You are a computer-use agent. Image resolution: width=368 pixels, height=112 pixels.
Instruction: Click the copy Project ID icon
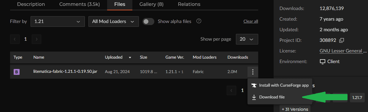pyautogui.click(x=342, y=40)
